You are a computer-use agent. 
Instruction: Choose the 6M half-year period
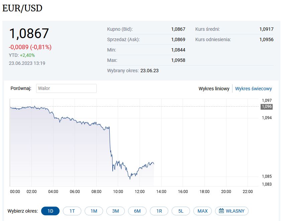[x=137, y=211]
